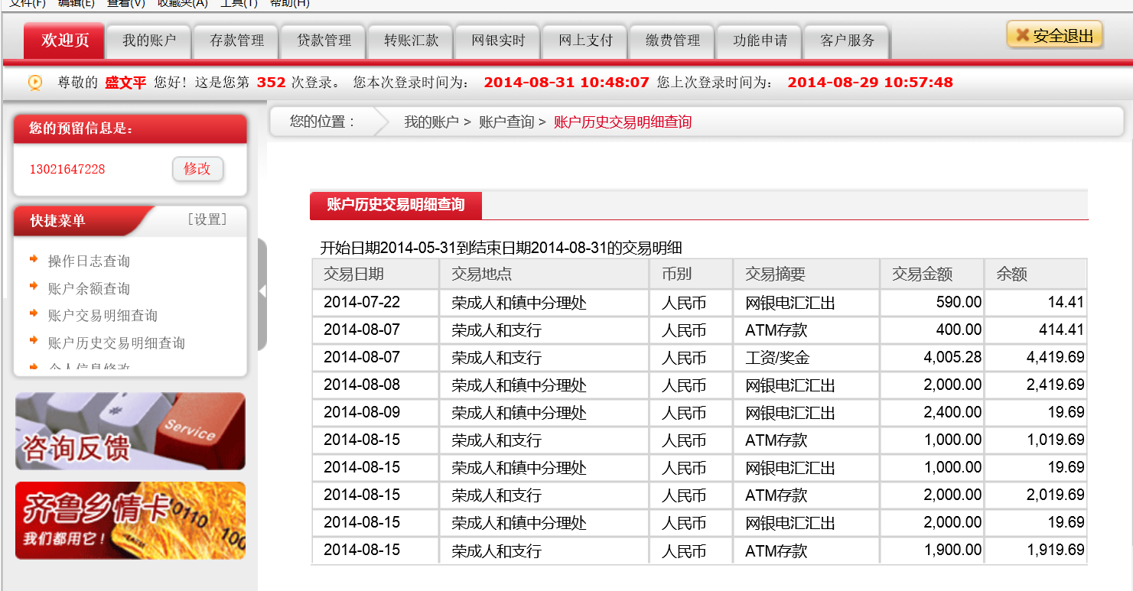Open the 网上支付 tab
This screenshot has height=591, width=1133.
tap(585, 41)
